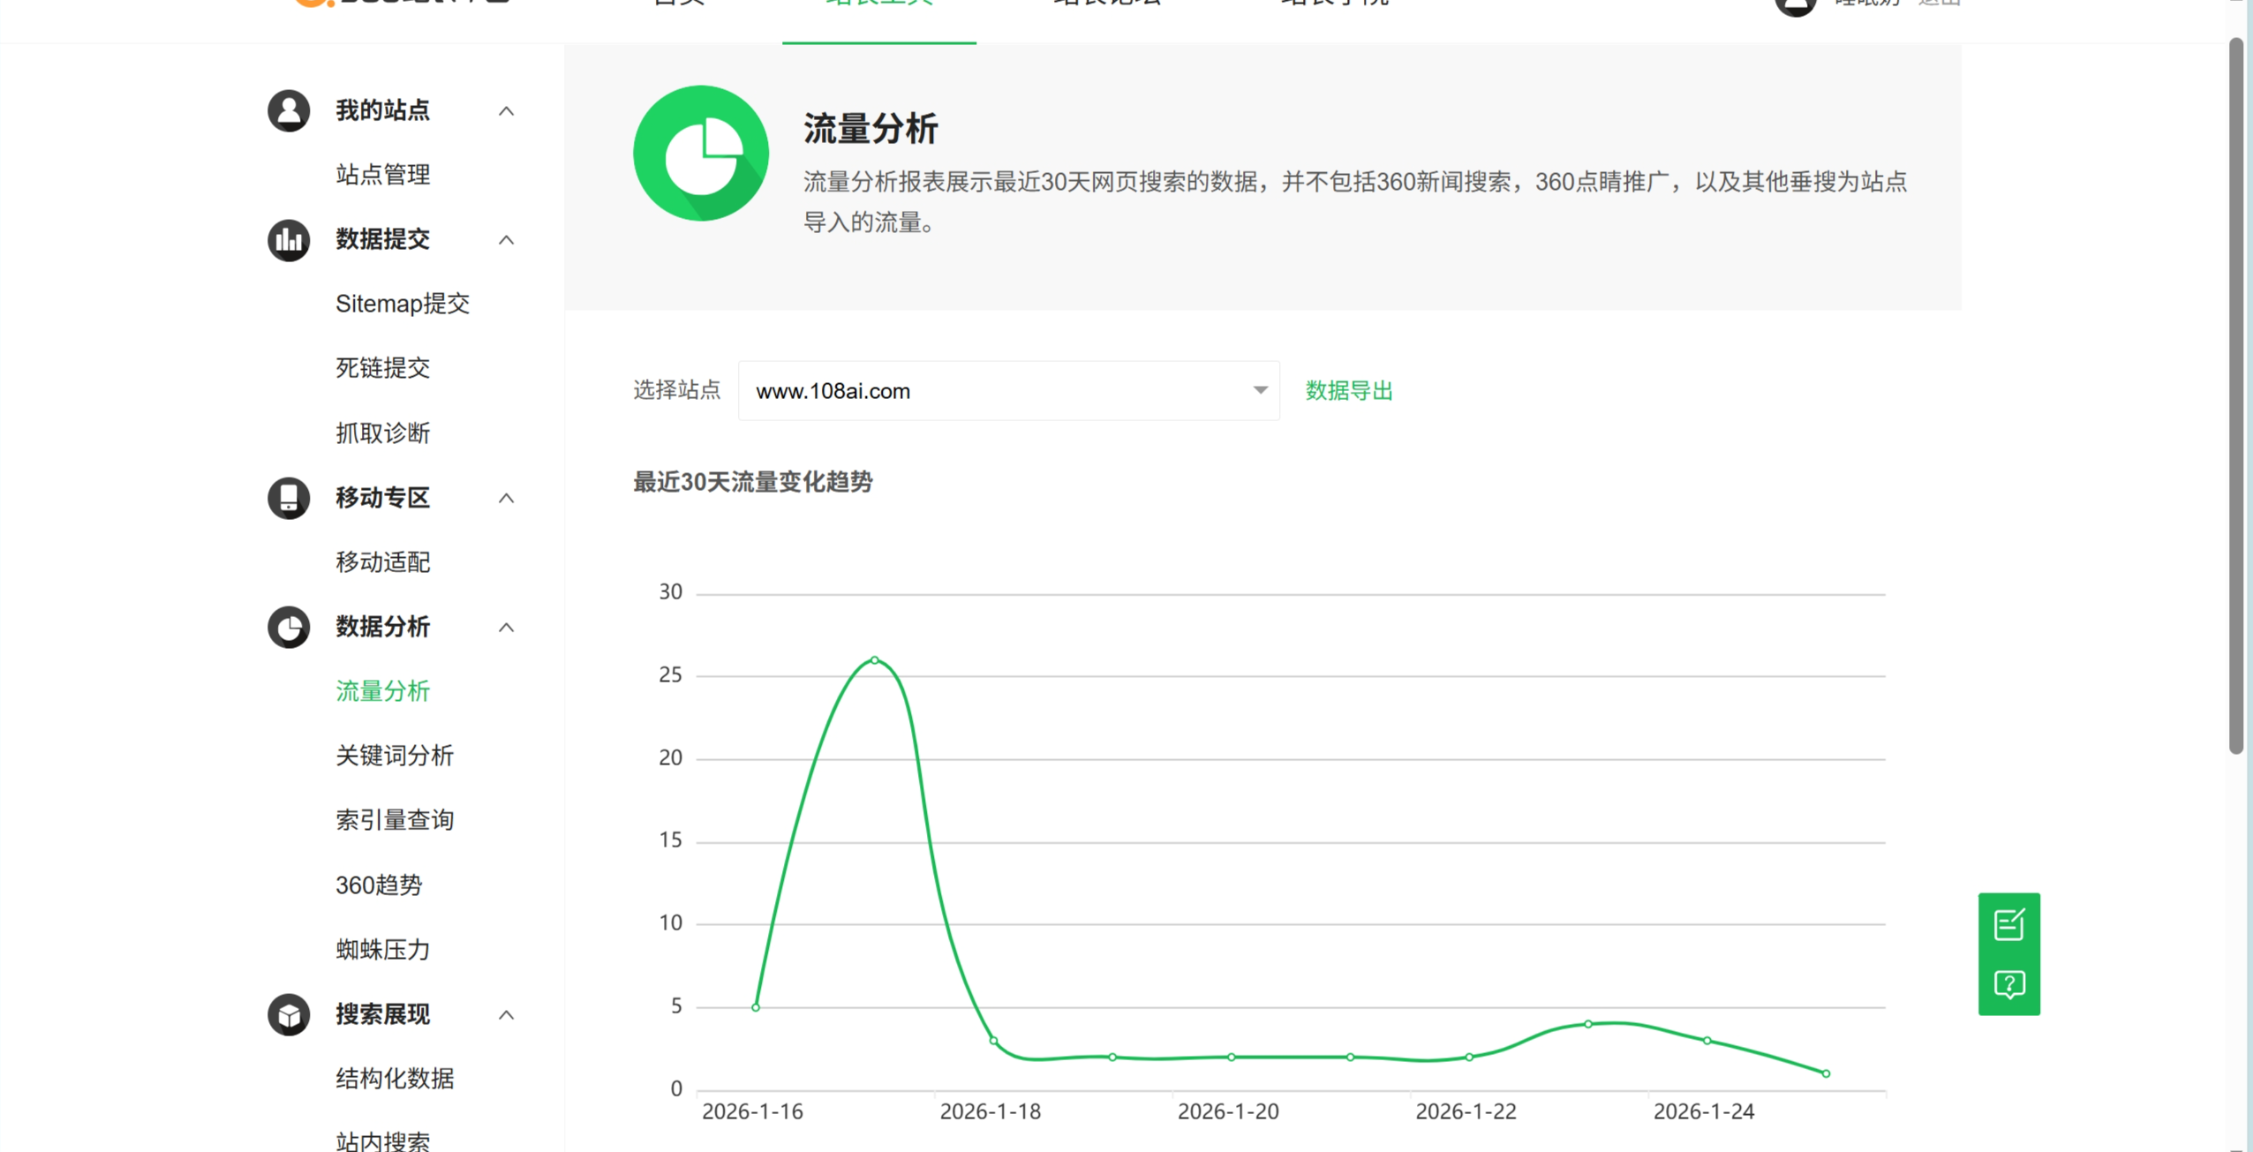
Task: Collapse the 移动专区 section chevron
Action: point(506,499)
